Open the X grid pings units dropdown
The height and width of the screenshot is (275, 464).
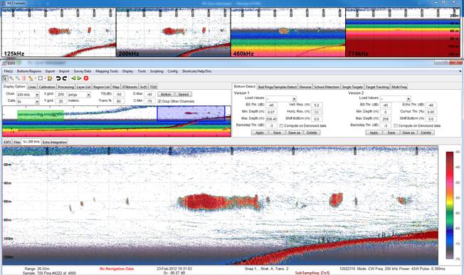click(79, 95)
